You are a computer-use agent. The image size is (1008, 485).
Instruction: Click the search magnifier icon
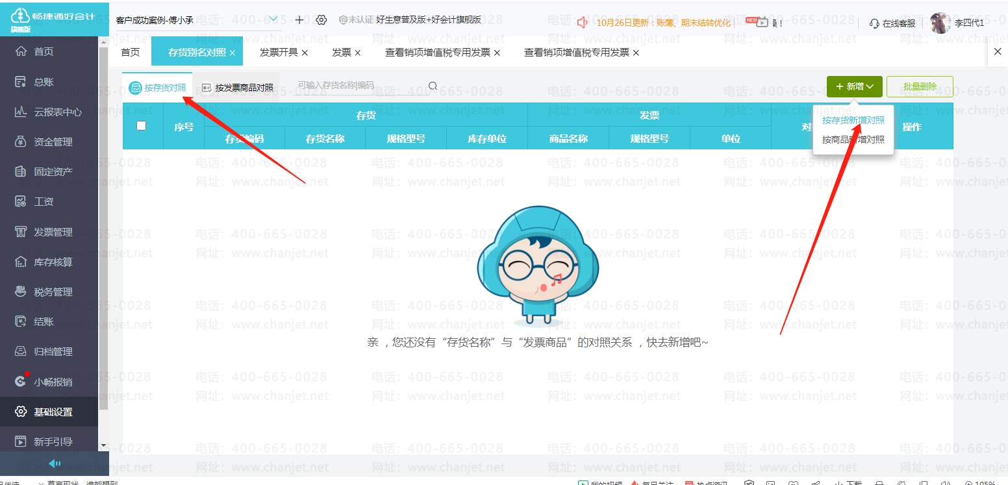click(433, 86)
